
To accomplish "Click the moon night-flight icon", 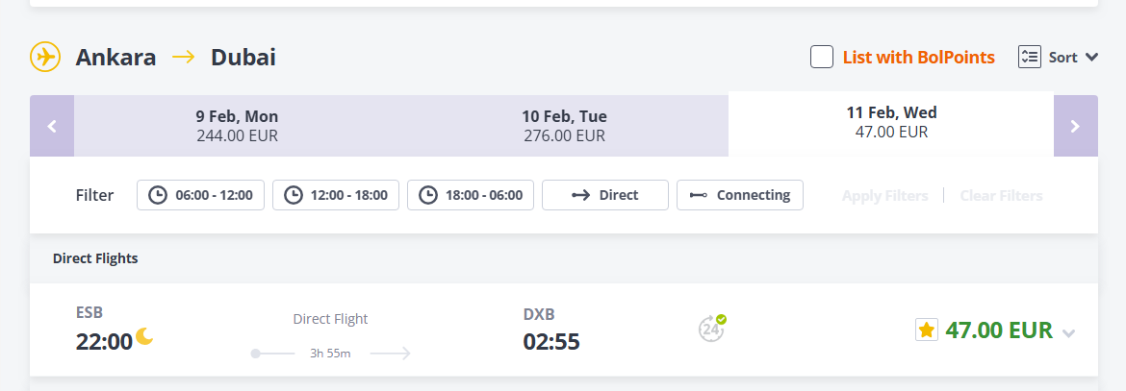I will (x=144, y=335).
